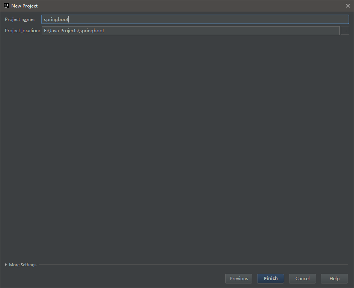Viewport: 354px width, 288px height.
Task: Open Help for the wizard
Action: [334, 279]
